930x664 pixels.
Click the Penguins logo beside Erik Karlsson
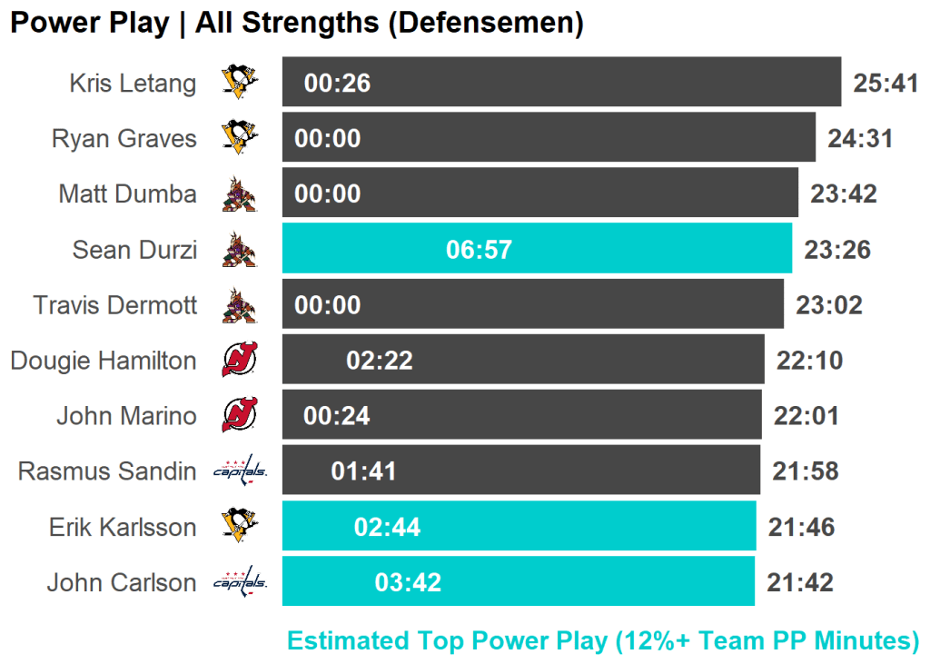click(x=240, y=527)
